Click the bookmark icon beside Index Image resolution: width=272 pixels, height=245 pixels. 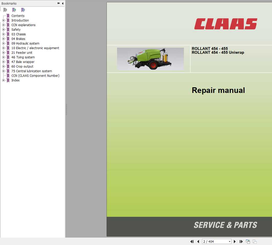pyautogui.click(x=8, y=80)
